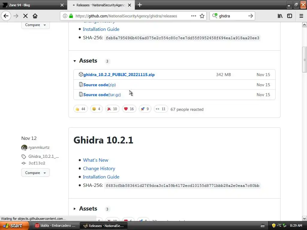Image resolution: width=307 pixels, height=230 pixels.
Task: Click file icon beside Source code (zip)
Action: pos(81,84)
